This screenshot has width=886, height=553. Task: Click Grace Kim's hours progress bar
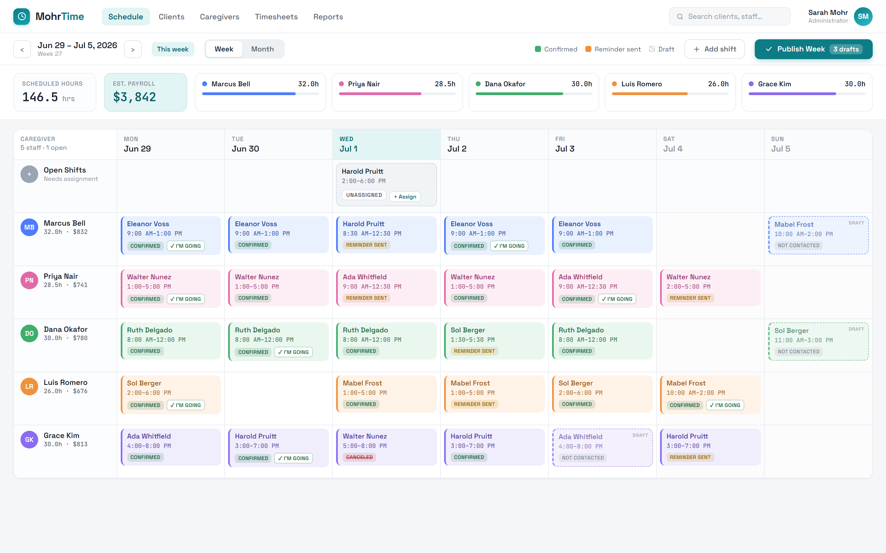coord(807,94)
